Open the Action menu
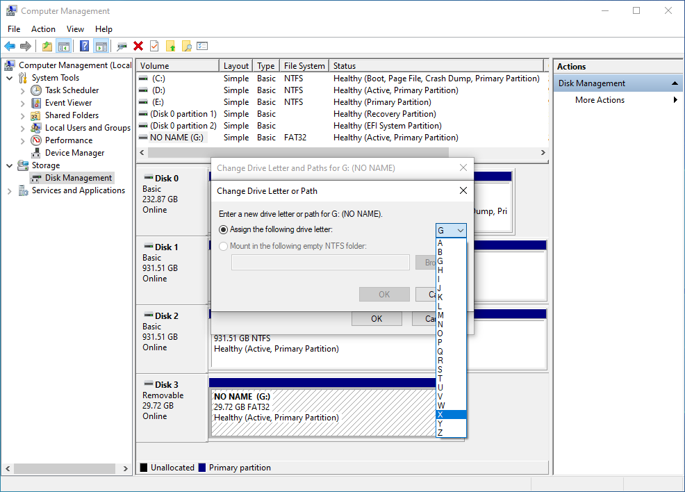The height and width of the screenshot is (492, 685). (43, 29)
